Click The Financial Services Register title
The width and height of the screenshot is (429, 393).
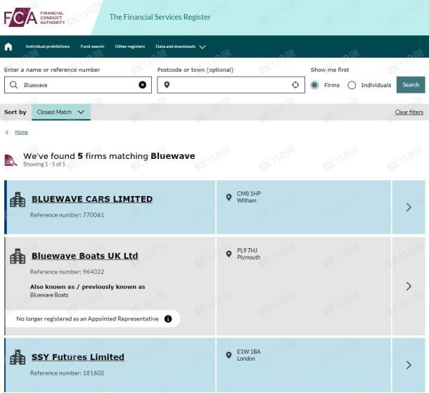(x=160, y=17)
